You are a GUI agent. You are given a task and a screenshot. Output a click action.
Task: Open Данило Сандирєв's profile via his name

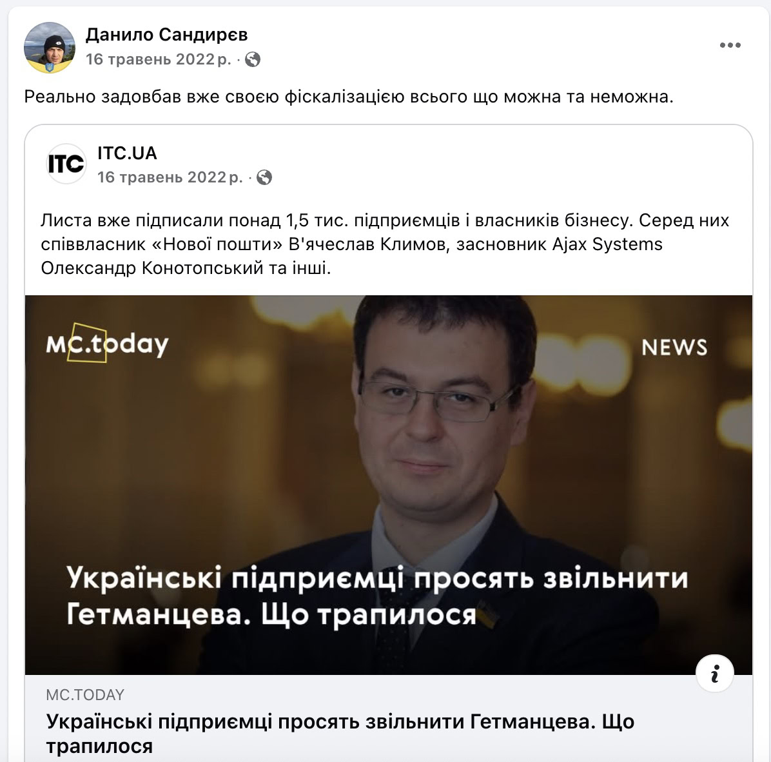tap(167, 34)
